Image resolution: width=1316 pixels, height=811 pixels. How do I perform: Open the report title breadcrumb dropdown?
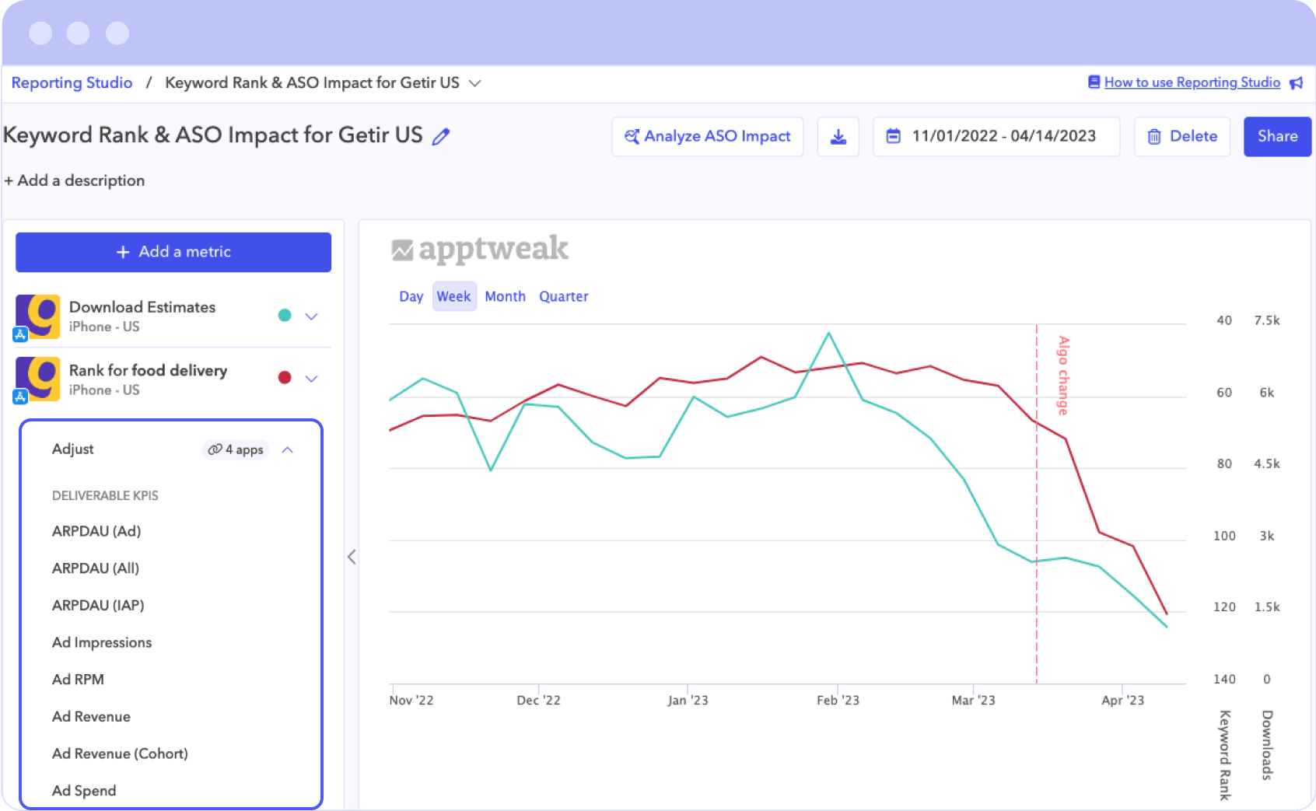477,82
